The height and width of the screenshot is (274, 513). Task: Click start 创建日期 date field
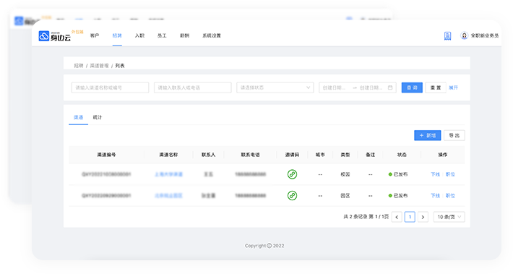334,87
